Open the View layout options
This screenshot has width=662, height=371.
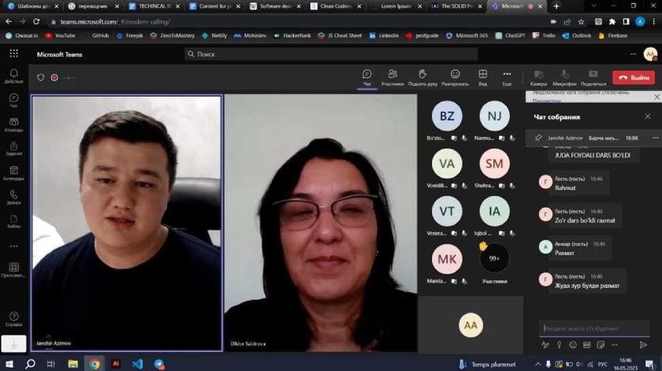point(482,74)
